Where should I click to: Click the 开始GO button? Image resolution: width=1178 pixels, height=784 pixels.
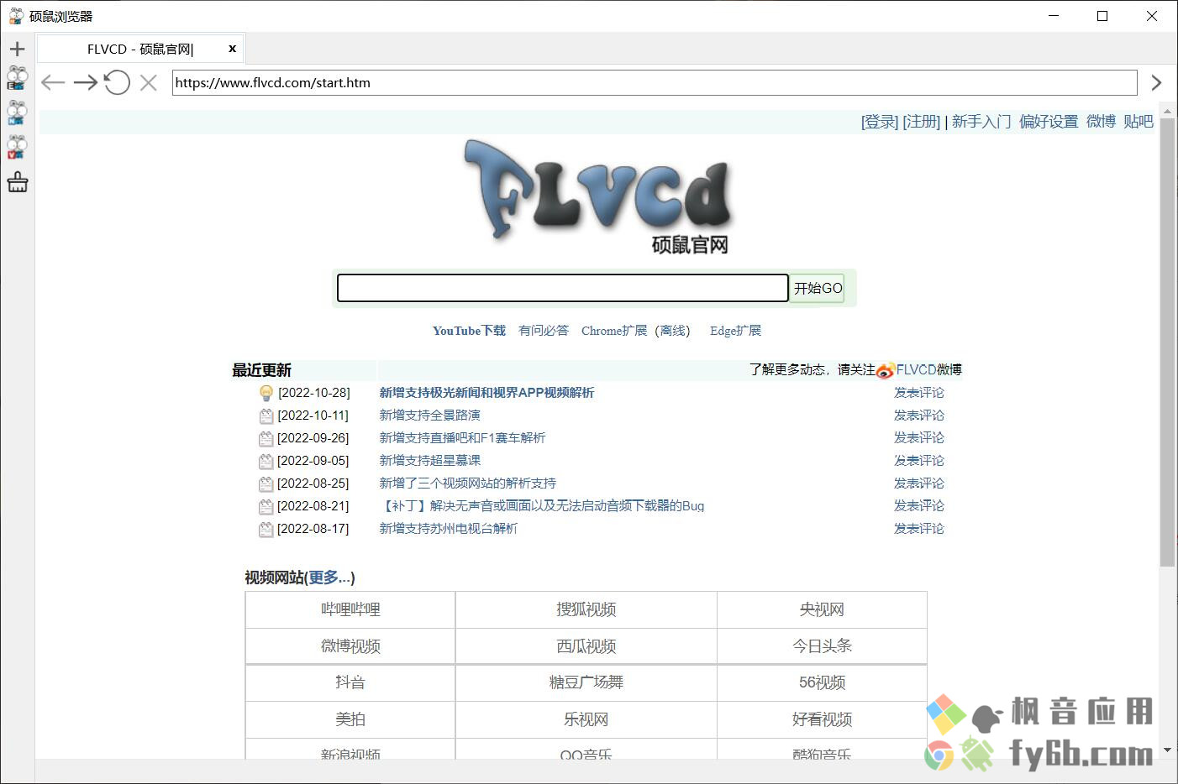pyautogui.click(x=818, y=288)
